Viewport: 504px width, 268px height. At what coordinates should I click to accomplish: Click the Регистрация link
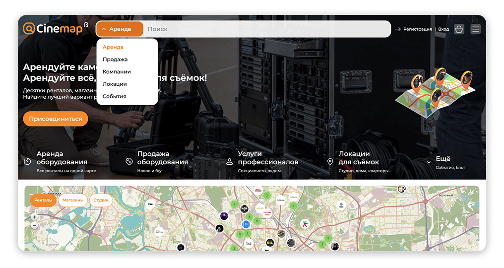[417, 29]
